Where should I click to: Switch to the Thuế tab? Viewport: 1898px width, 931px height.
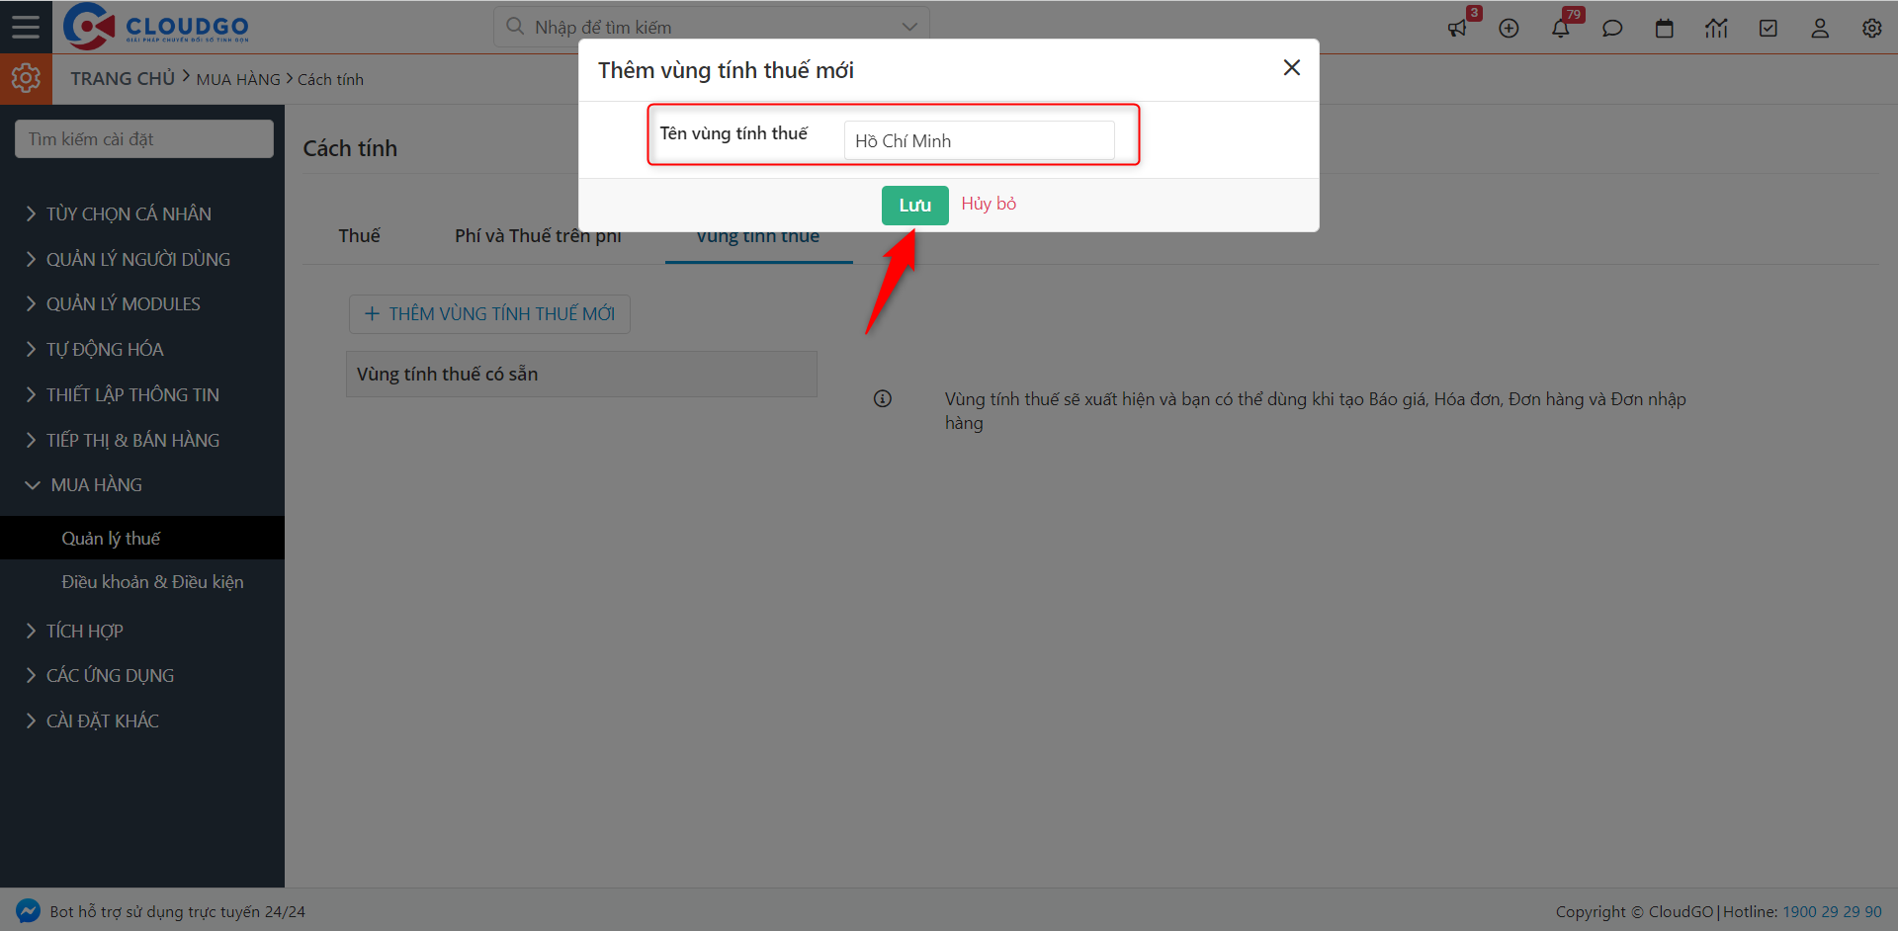click(x=359, y=236)
